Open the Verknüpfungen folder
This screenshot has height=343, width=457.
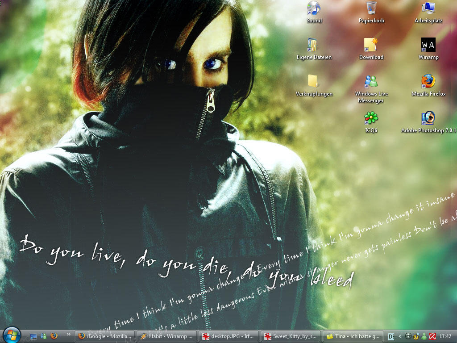[314, 85]
